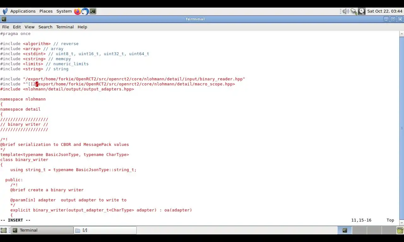Click the '-- INSERT --' mode indicator
The image size is (404, 242).
pyautogui.click(x=15, y=220)
